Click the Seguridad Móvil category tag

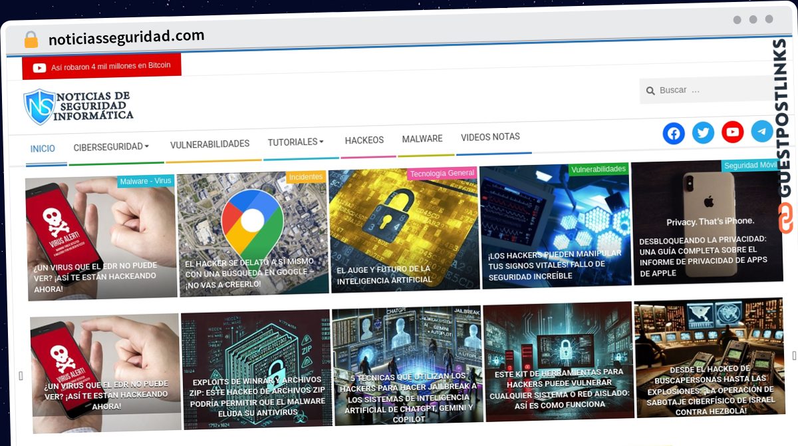click(x=750, y=165)
